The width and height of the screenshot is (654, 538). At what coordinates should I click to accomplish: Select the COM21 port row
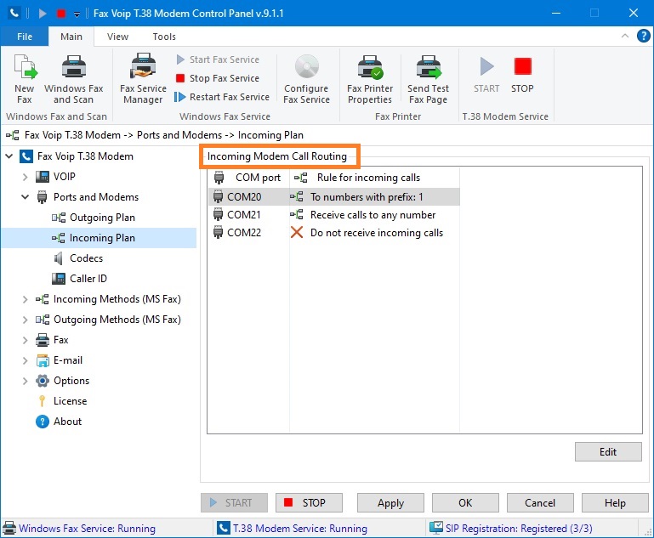(x=333, y=215)
